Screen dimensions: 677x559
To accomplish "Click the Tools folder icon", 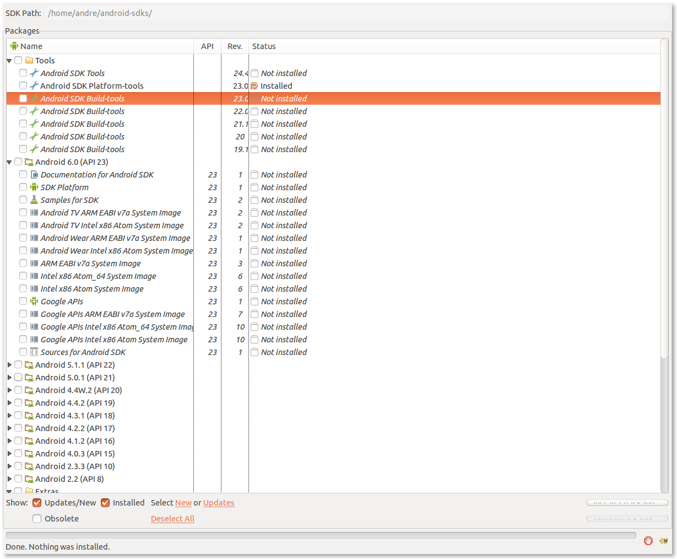I will coord(29,60).
